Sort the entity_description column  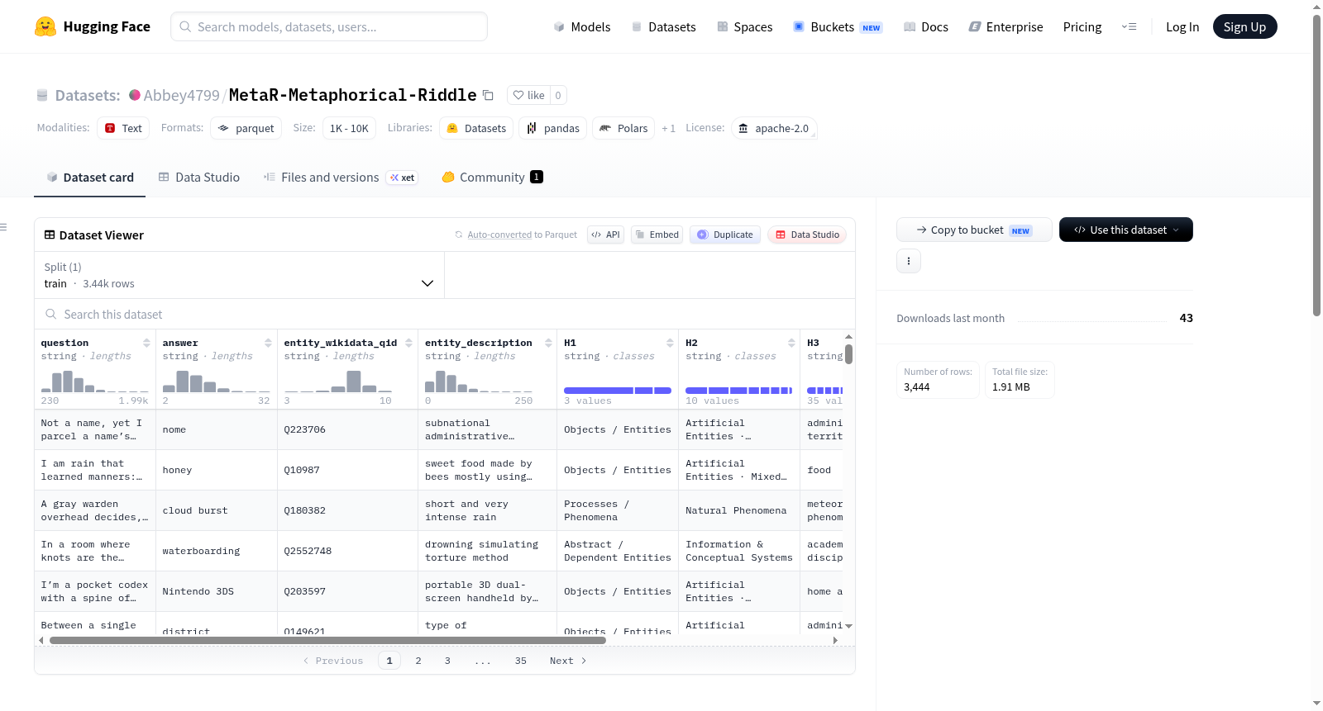(548, 343)
